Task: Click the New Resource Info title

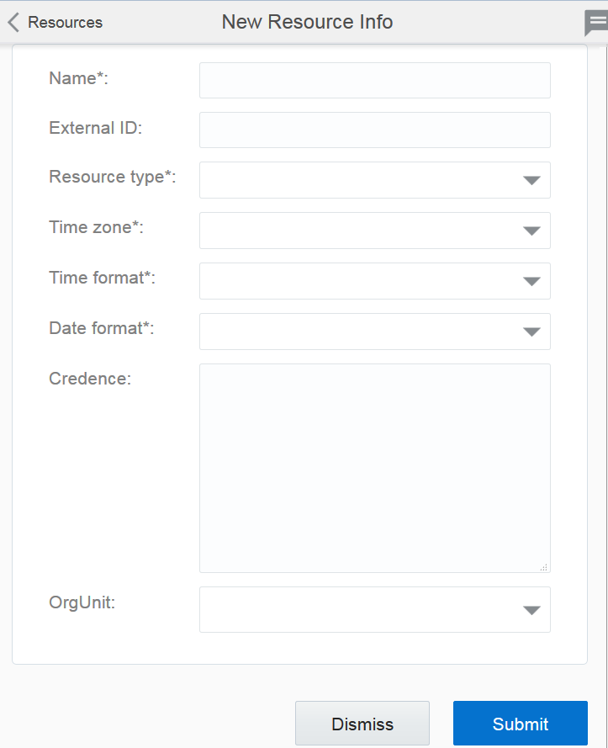Action: (307, 22)
